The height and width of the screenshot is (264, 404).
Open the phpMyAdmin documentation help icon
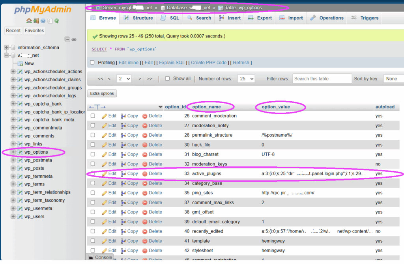43,21
